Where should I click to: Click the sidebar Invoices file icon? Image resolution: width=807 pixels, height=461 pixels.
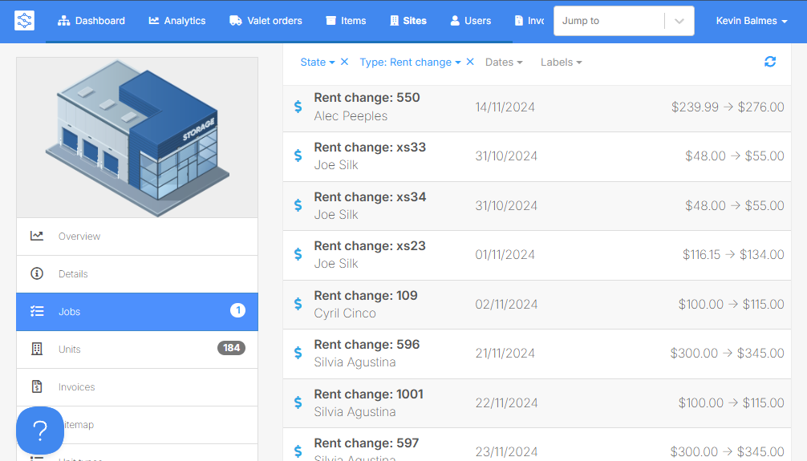(x=37, y=386)
